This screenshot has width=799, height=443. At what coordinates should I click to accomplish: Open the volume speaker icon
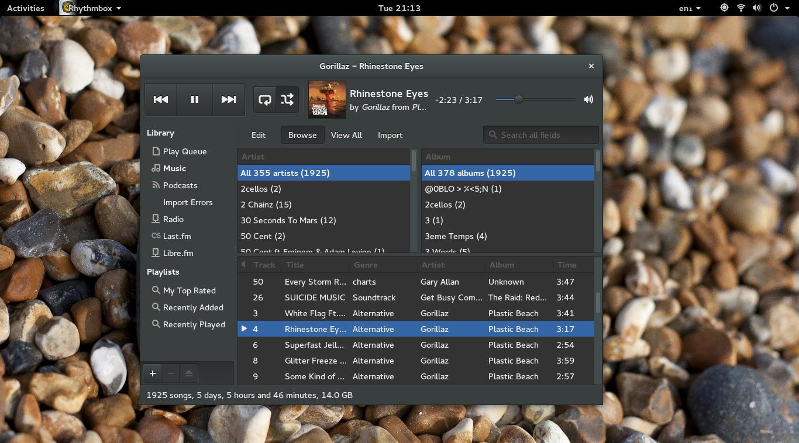click(588, 99)
